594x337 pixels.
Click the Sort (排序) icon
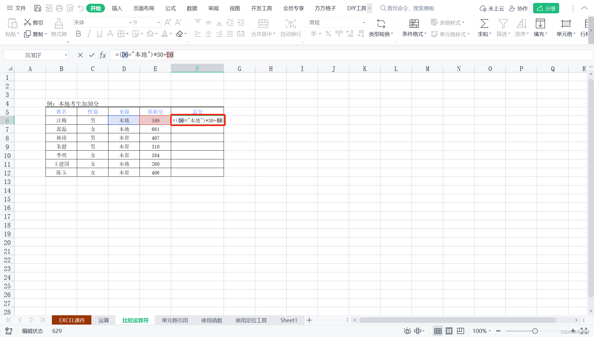[521, 23]
